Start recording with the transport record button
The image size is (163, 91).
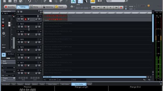[121, 8]
